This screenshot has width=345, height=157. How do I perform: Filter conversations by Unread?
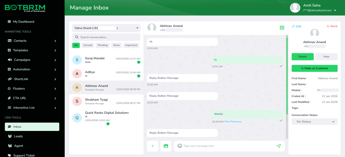(x=88, y=45)
